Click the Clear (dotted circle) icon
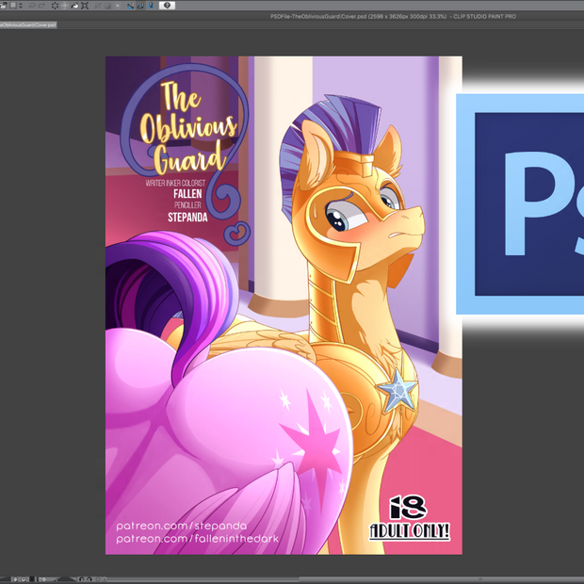 pos(55,6)
